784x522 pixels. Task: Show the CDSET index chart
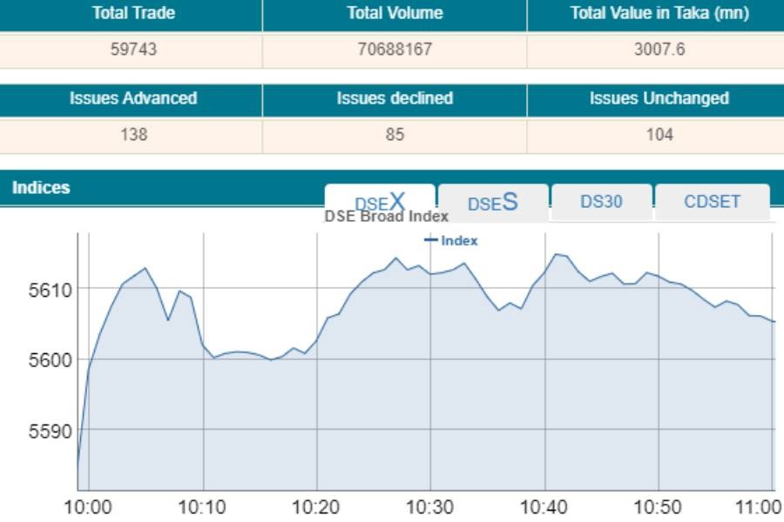coord(712,202)
